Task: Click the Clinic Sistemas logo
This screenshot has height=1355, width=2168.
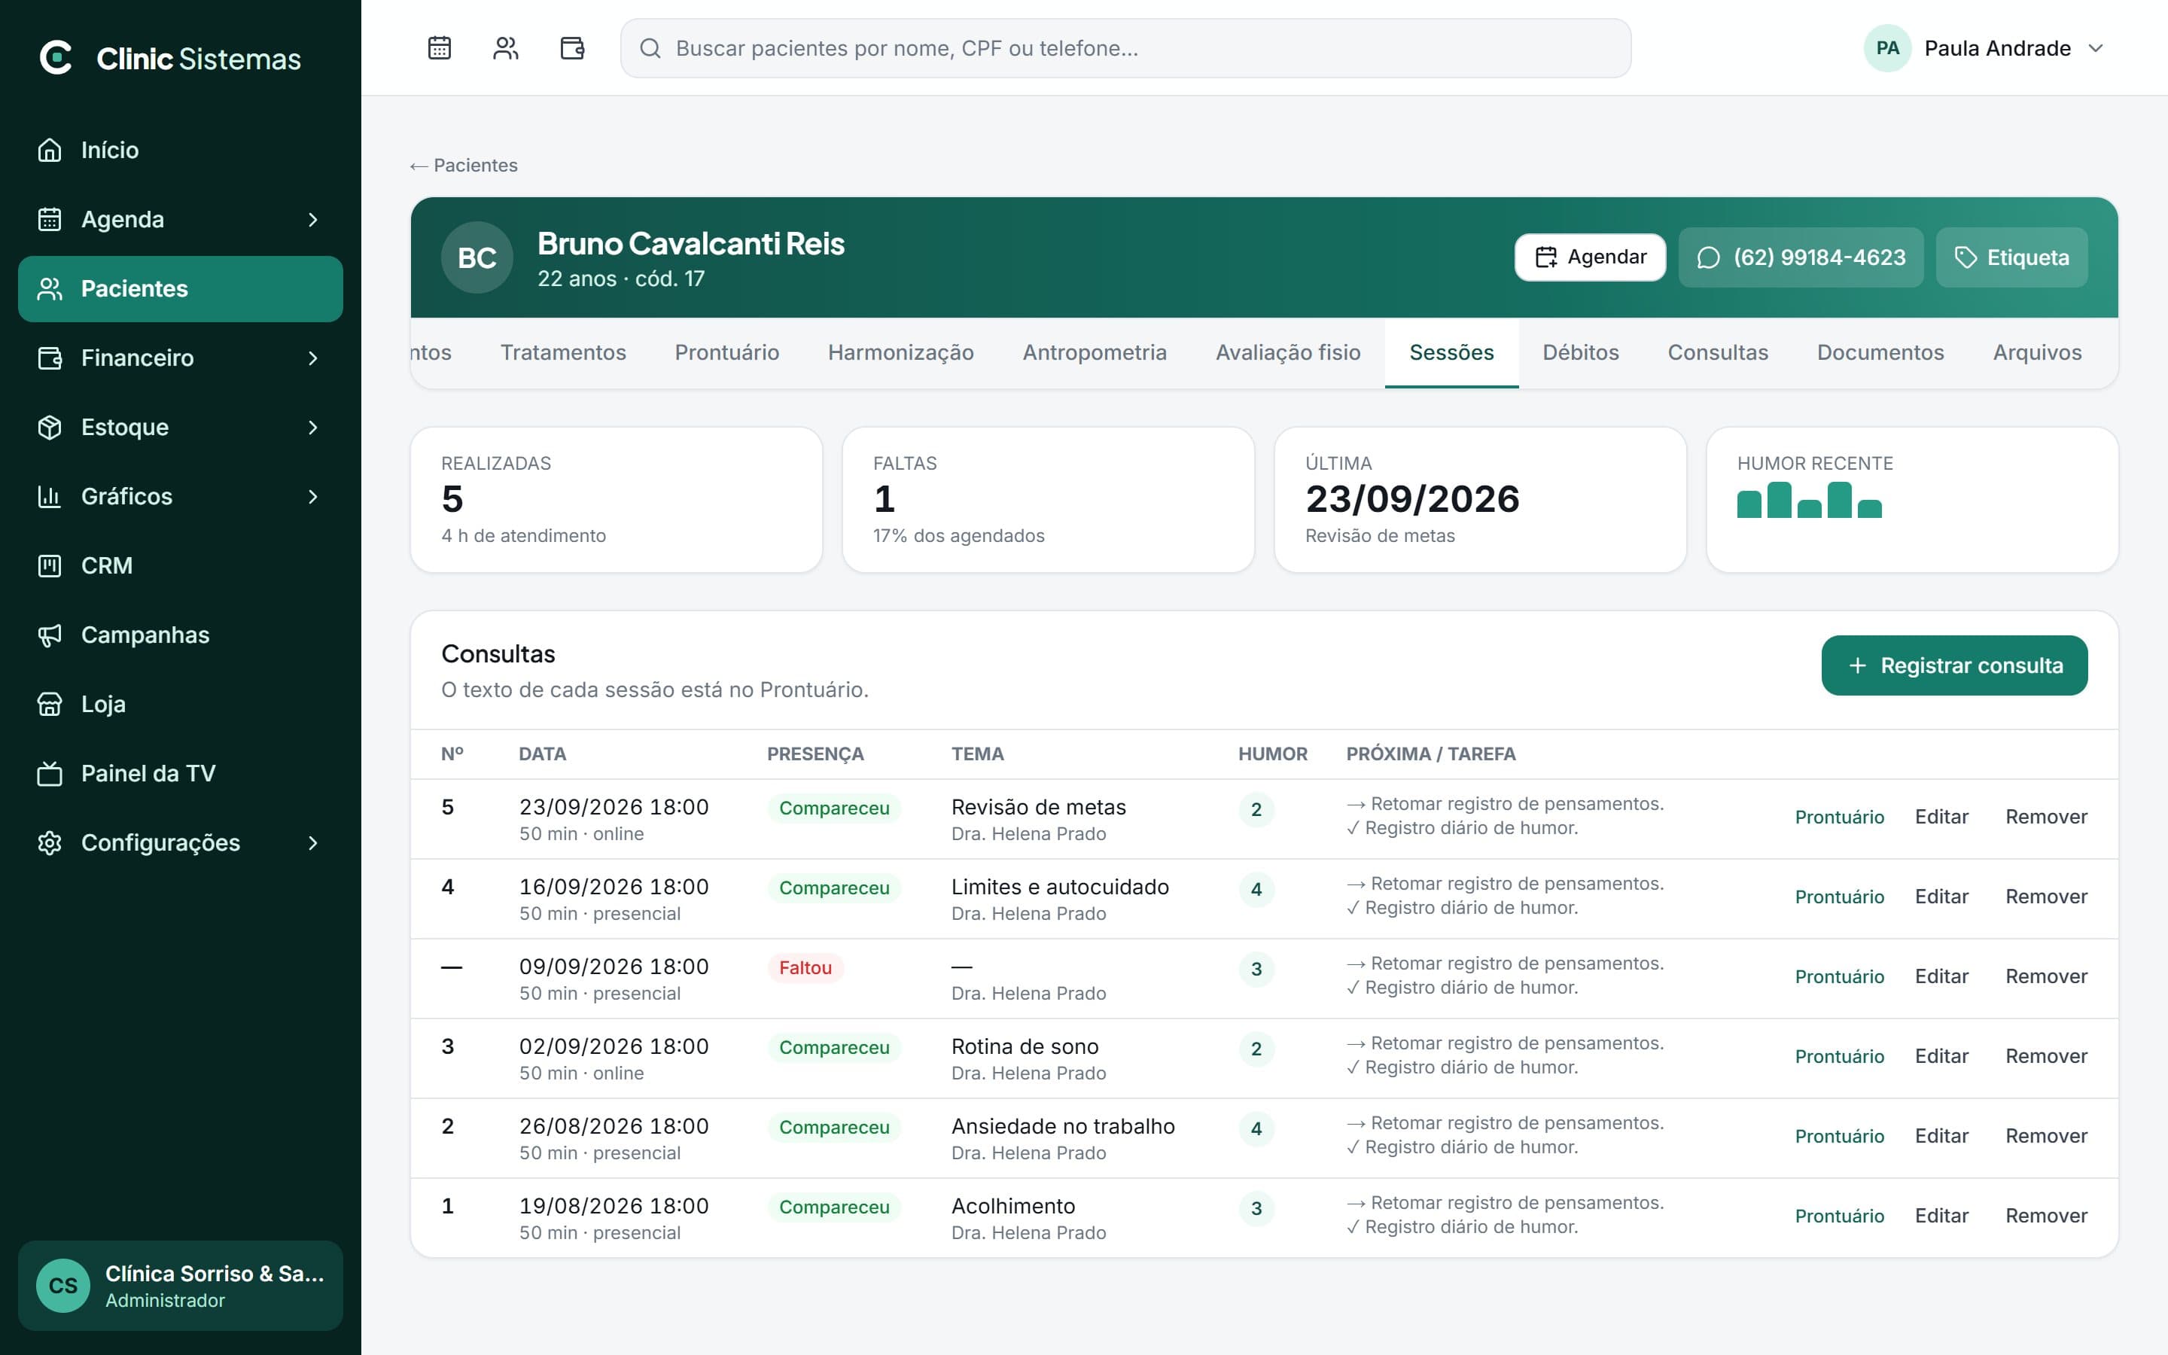Action: click(170, 58)
